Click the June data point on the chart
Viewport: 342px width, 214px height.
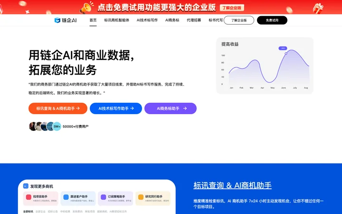tap(286, 53)
